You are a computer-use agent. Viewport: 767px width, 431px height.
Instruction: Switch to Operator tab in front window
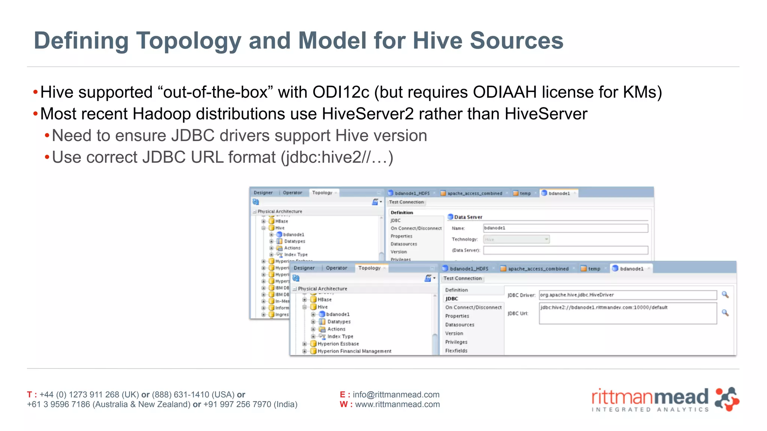click(x=336, y=268)
